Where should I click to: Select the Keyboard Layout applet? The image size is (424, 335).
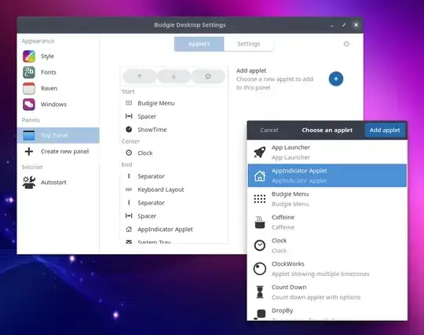tap(174, 190)
